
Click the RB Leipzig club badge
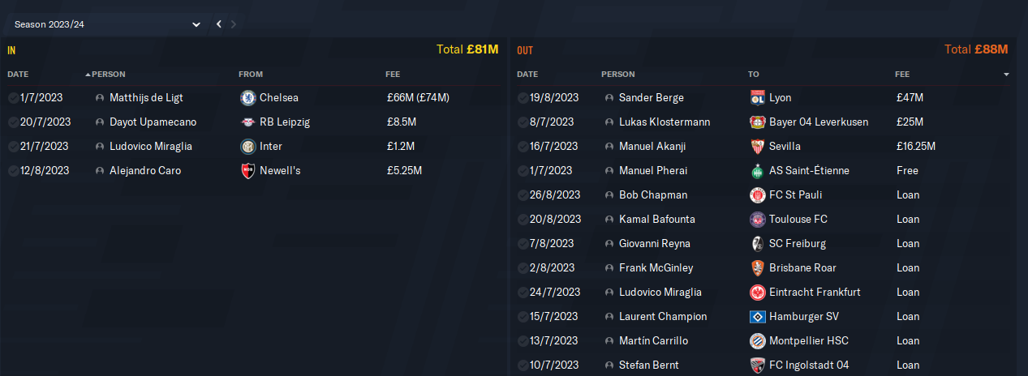[x=248, y=122]
